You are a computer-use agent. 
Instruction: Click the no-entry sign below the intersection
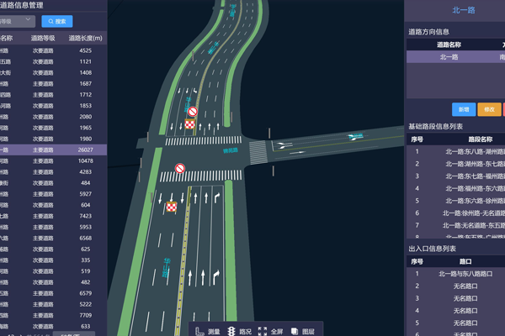pyautogui.click(x=179, y=168)
